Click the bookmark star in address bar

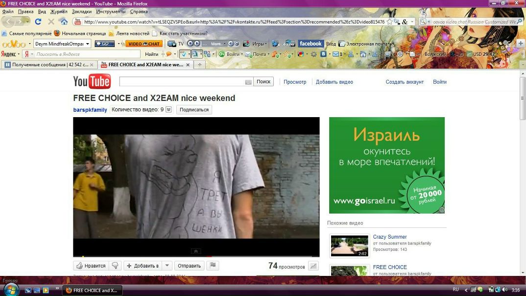[x=389, y=22]
